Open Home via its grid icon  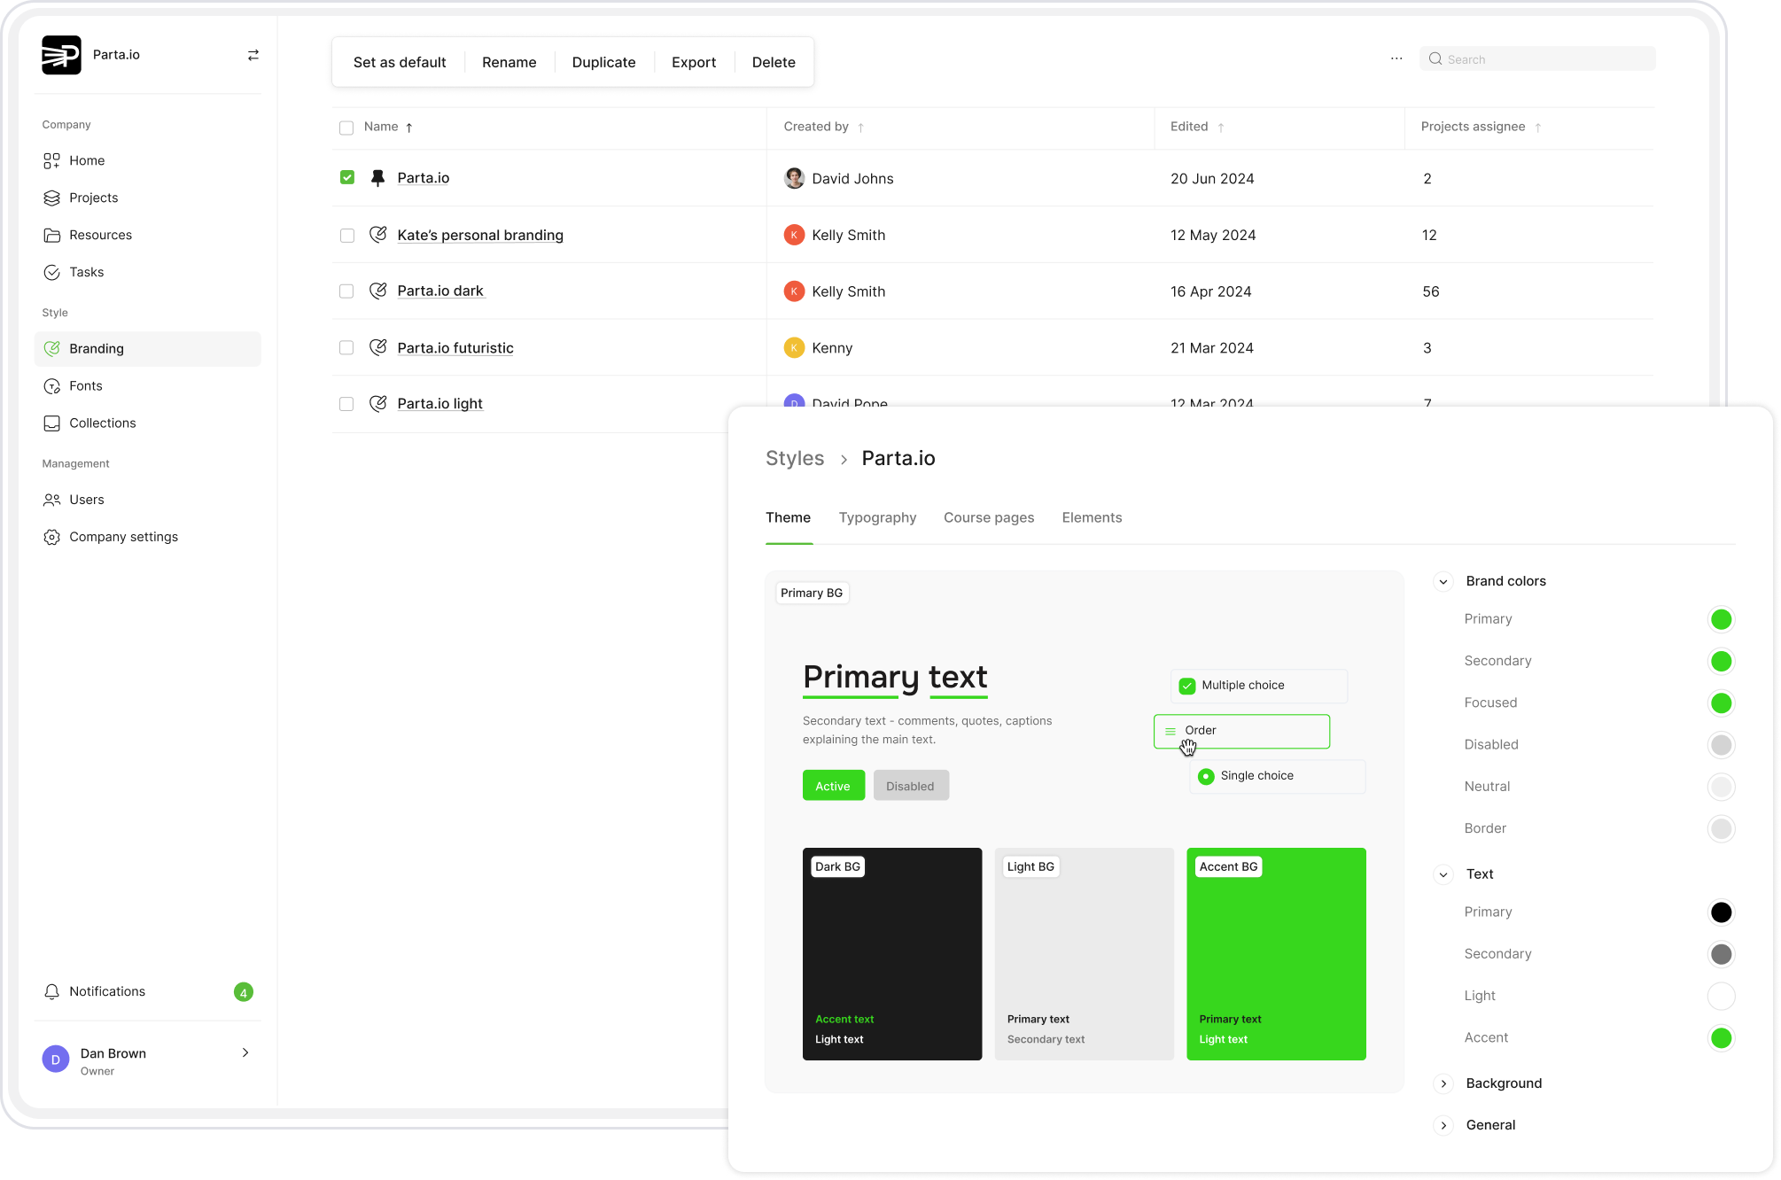pyautogui.click(x=51, y=161)
